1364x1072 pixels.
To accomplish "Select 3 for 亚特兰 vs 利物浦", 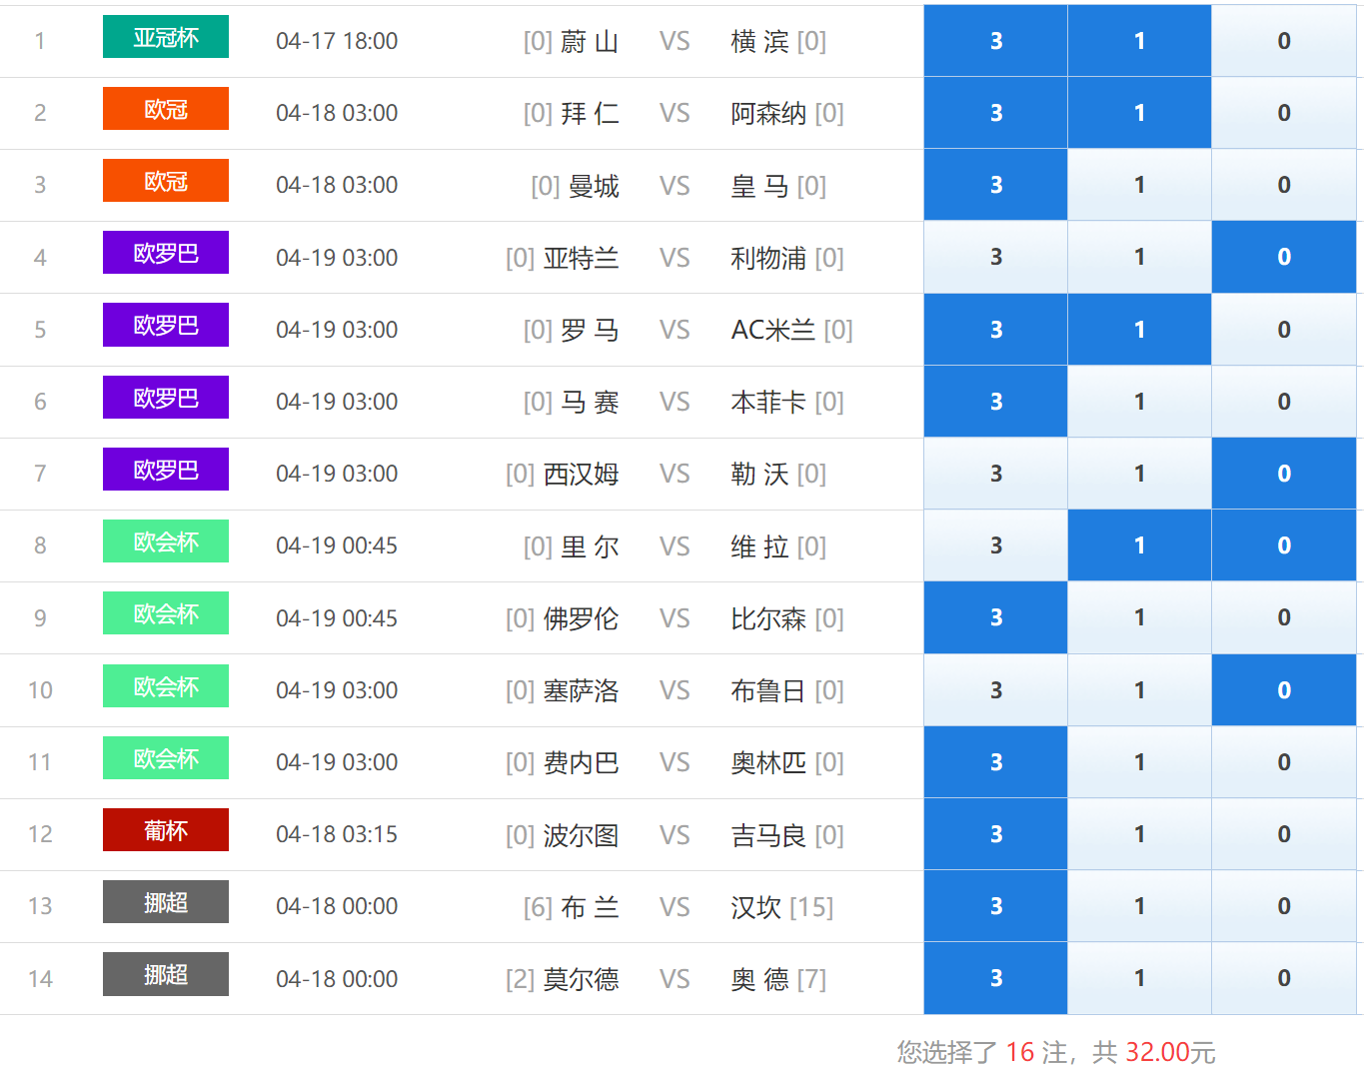I will click(x=995, y=257).
